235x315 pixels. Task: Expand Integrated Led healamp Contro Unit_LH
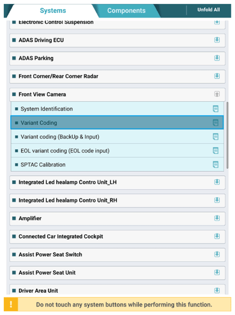[217, 182]
